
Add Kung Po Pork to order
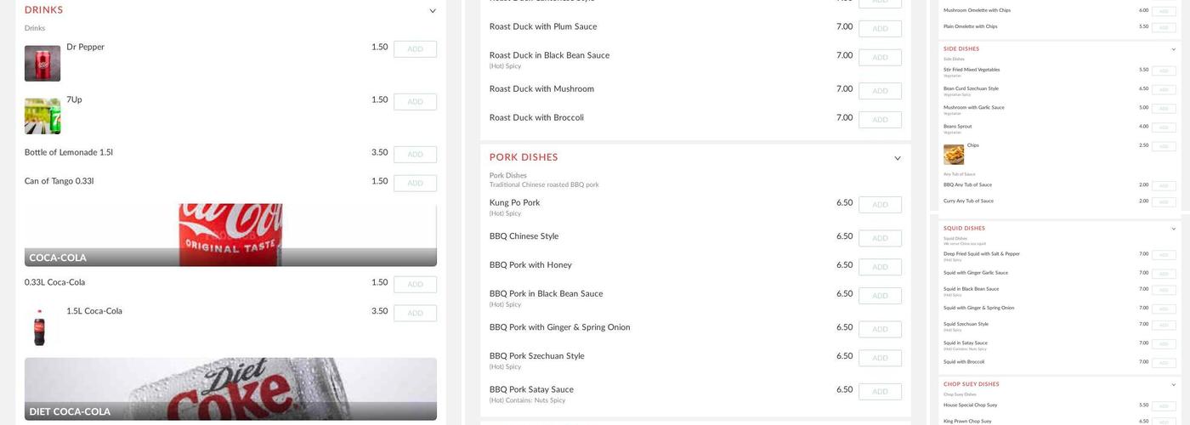point(880,205)
